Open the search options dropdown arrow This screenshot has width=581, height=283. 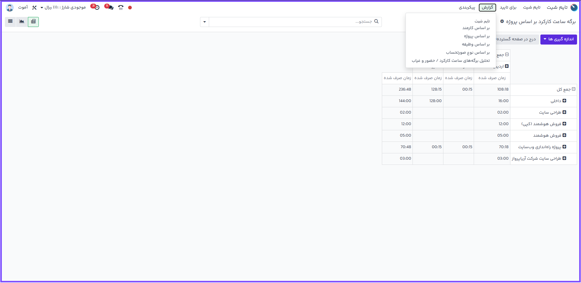[205, 22]
